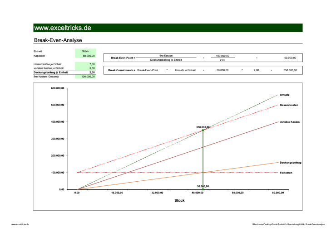336x237 pixels.
Task: Click the Kapazität value cell 80.000,00
Action: (x=85, y=56)
